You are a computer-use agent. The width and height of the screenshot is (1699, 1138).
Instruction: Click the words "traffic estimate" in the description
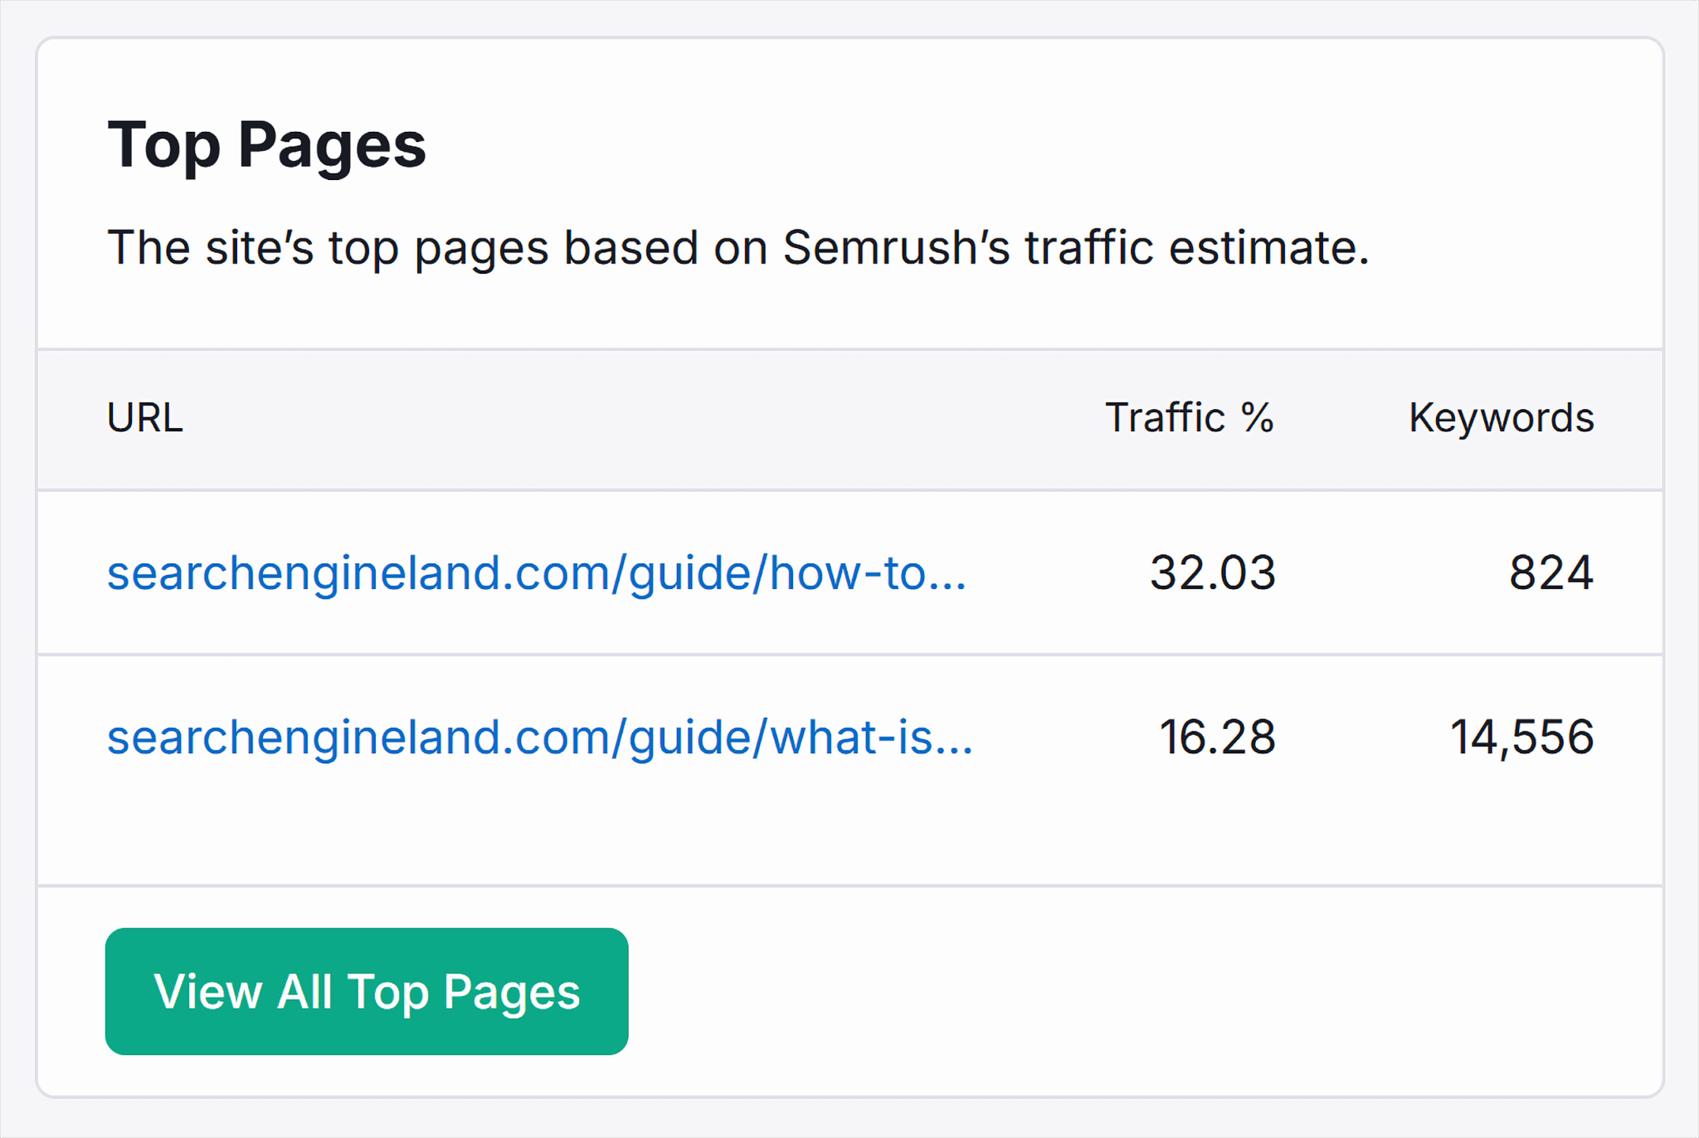1196,248
